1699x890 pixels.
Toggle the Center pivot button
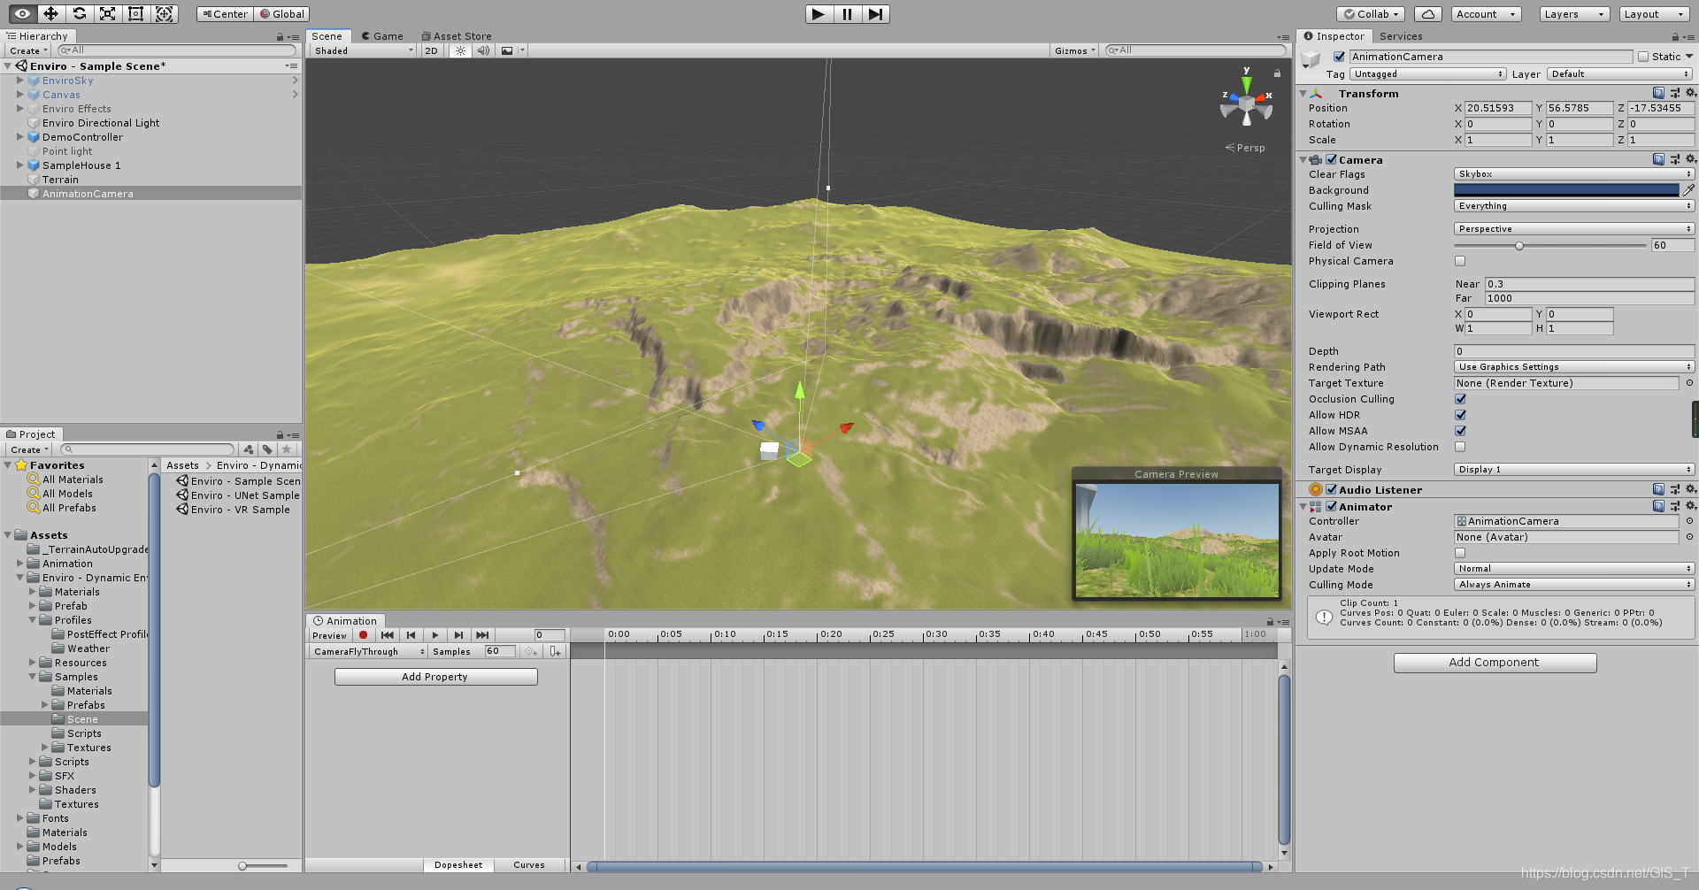[x=225, y=13]
